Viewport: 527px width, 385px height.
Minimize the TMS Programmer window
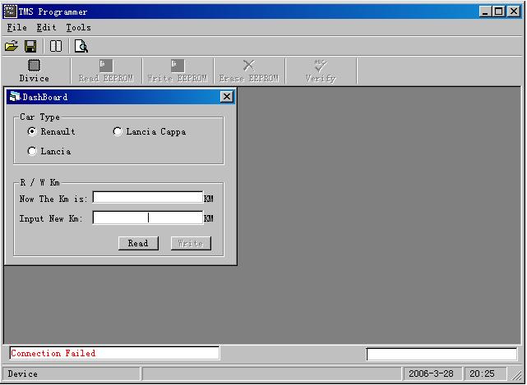485,11
